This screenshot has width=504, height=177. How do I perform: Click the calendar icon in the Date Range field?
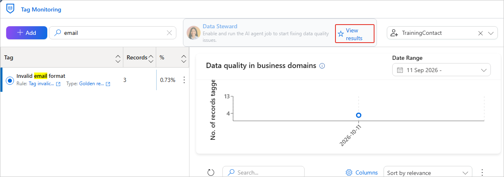400,70
